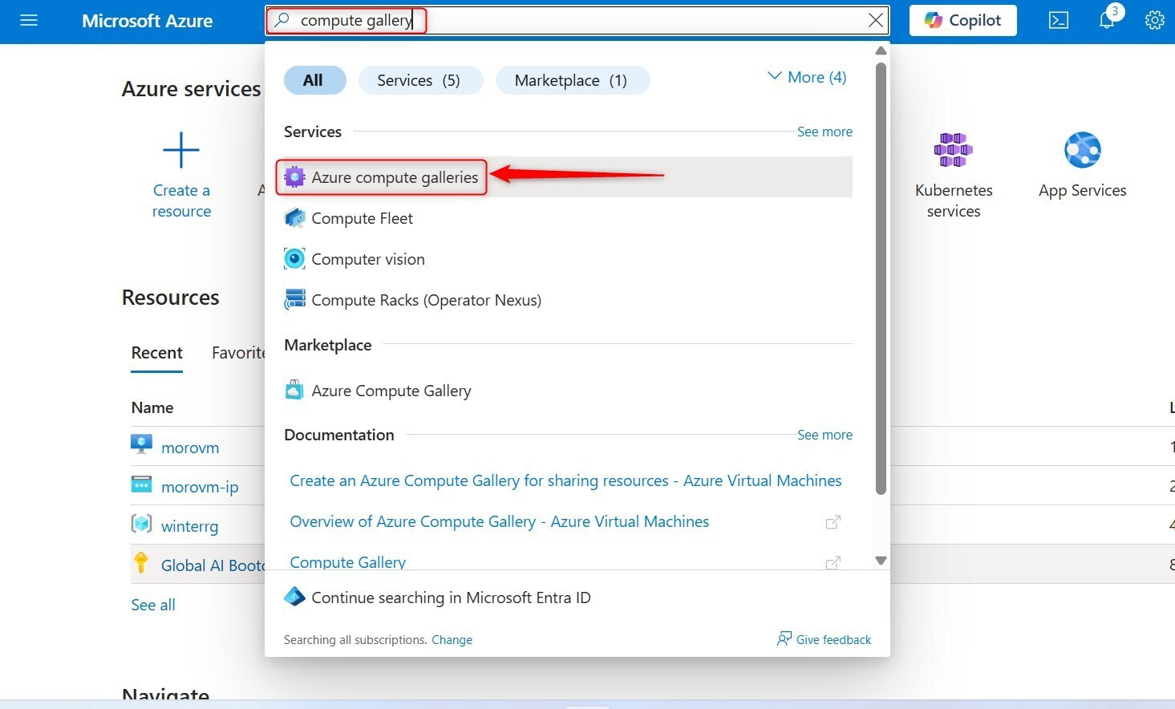Viewport: 1175px width, 709px height.
Task: Click the Global AI Bootcamp key icon
Action: 141,563
